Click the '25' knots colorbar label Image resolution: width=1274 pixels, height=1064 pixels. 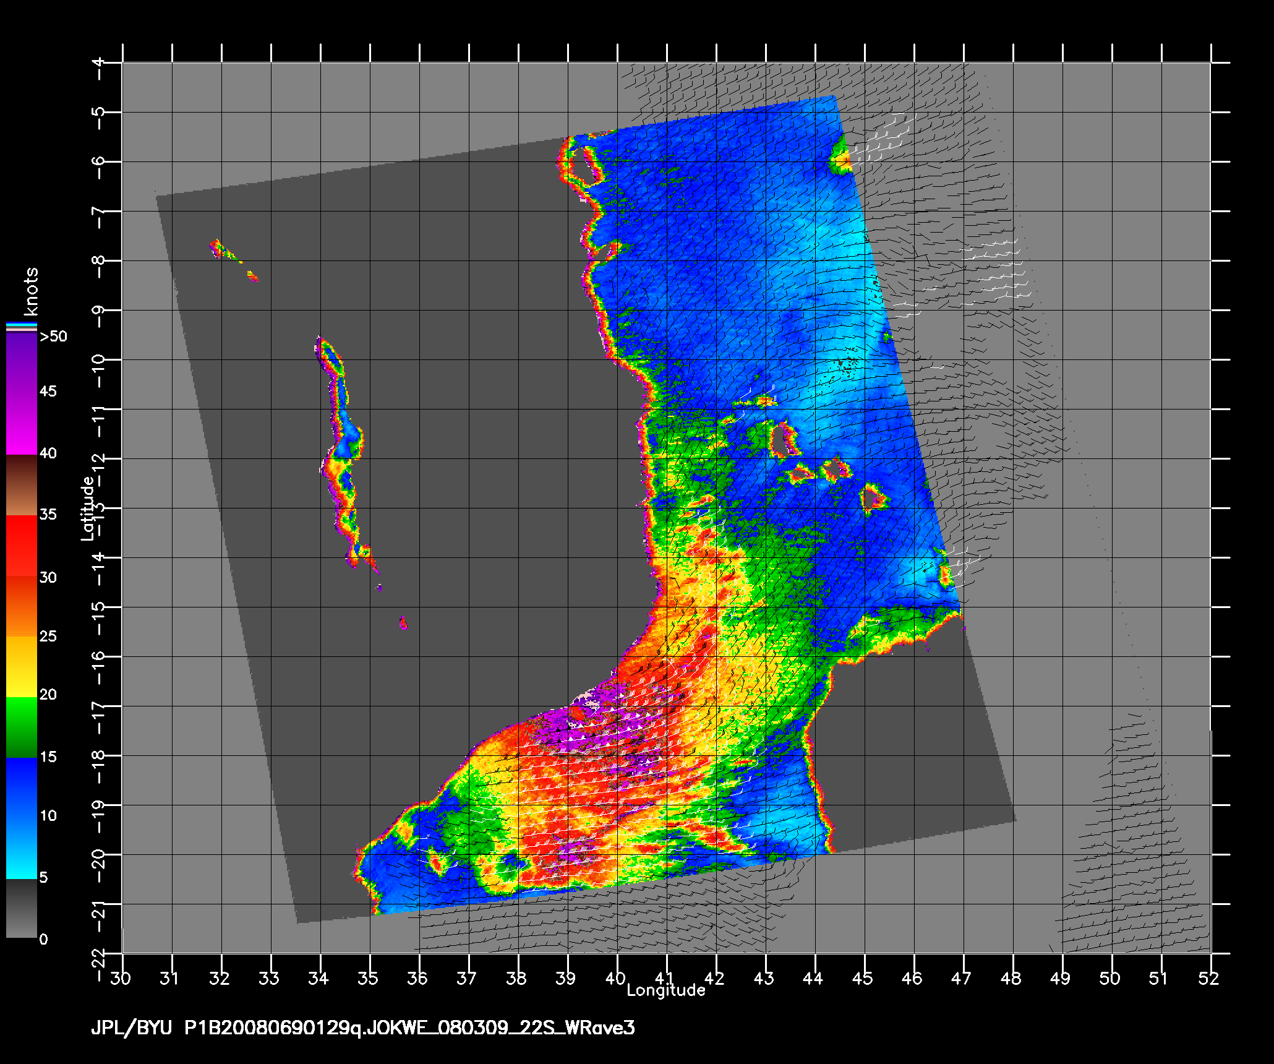pos(48,636)
